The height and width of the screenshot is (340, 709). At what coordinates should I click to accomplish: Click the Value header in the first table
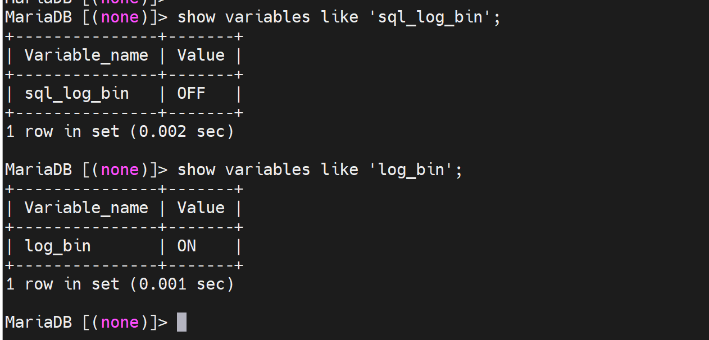(x=201, y=55)
